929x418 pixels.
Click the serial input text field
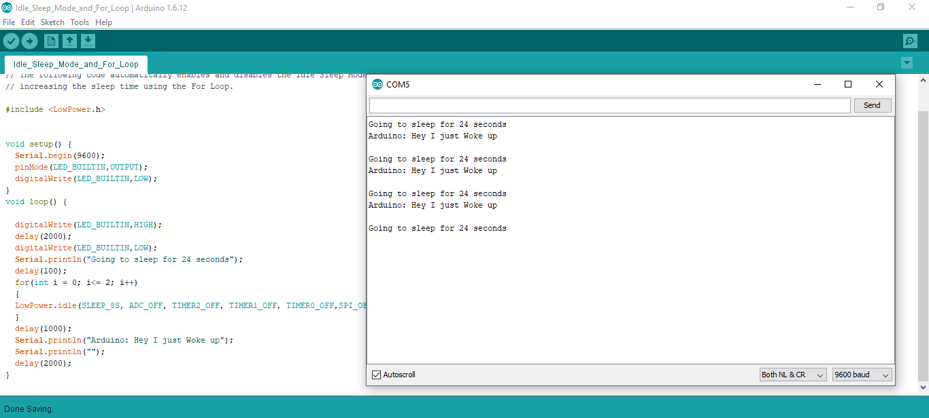(x=609, y=105)
